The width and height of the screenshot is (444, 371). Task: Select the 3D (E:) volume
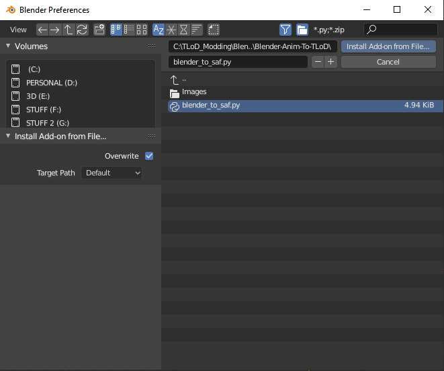point(81,96)
